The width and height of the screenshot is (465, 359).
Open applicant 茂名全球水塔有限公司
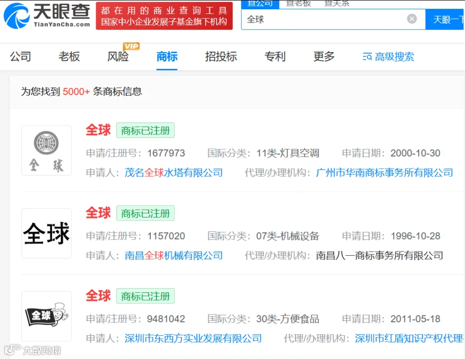click(x=174, y=172)
